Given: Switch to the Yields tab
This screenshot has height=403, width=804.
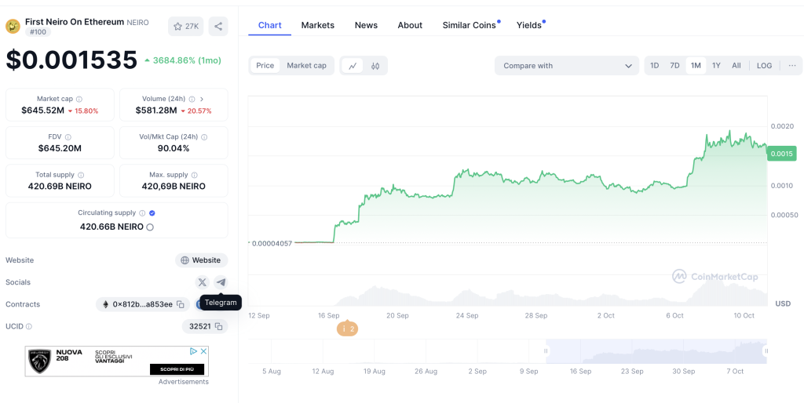Looking at the screenshot, I should point(530,25).
